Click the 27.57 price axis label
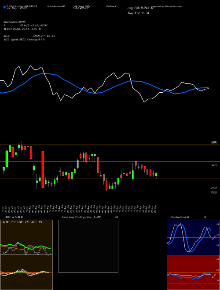This screenshot has height=290, width=220. 214,188
